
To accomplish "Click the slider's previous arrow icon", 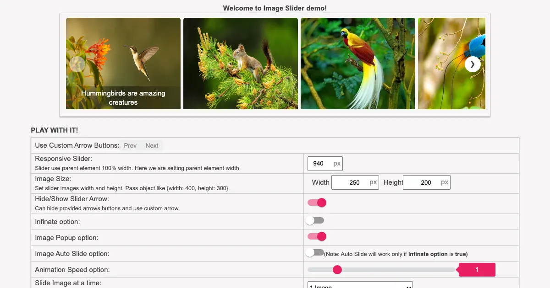I will click(77, 64).
